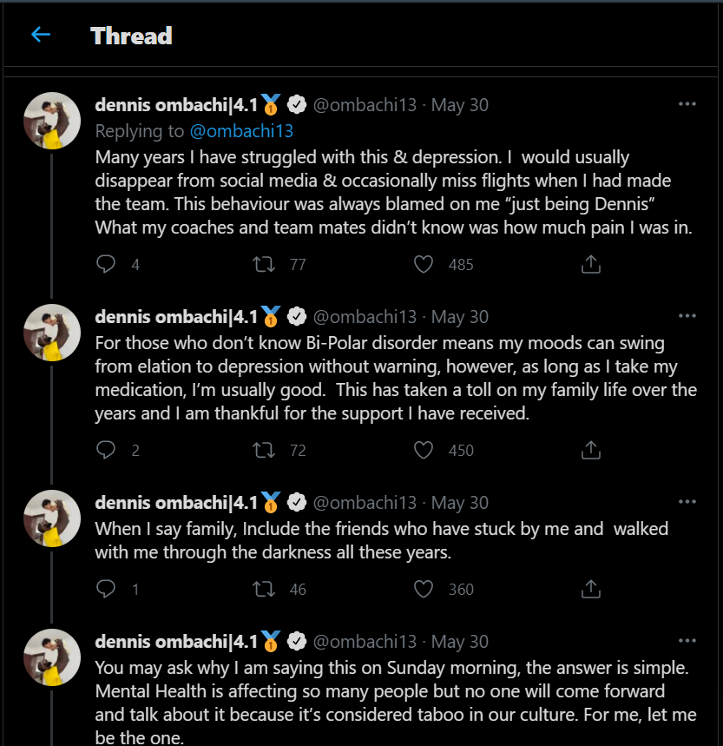
Task: Open the Replying to @ombachi13 link
Action: 241,131
